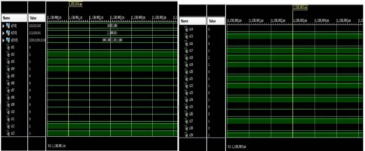Click the signal icon for s05
Viewport: 365px width, 151px height.
click(x=8, y=76)
